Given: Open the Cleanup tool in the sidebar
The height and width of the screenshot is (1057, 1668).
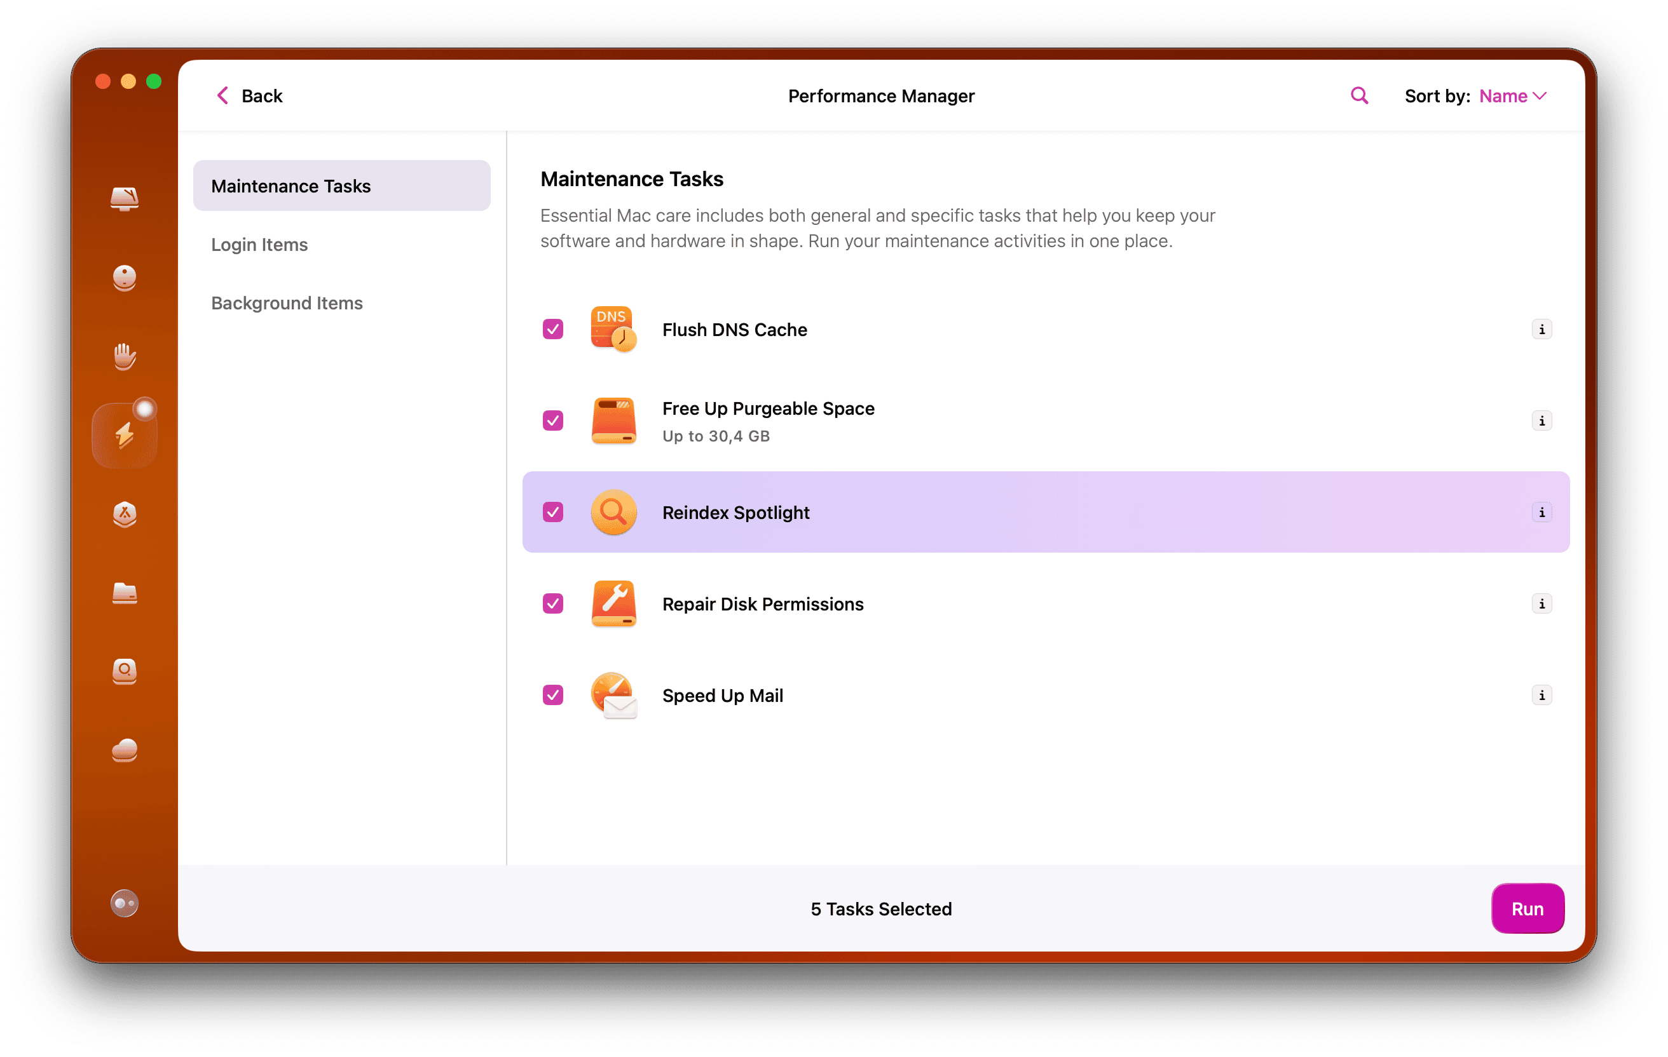Looking at the screenshot, I should click(125, 199).
